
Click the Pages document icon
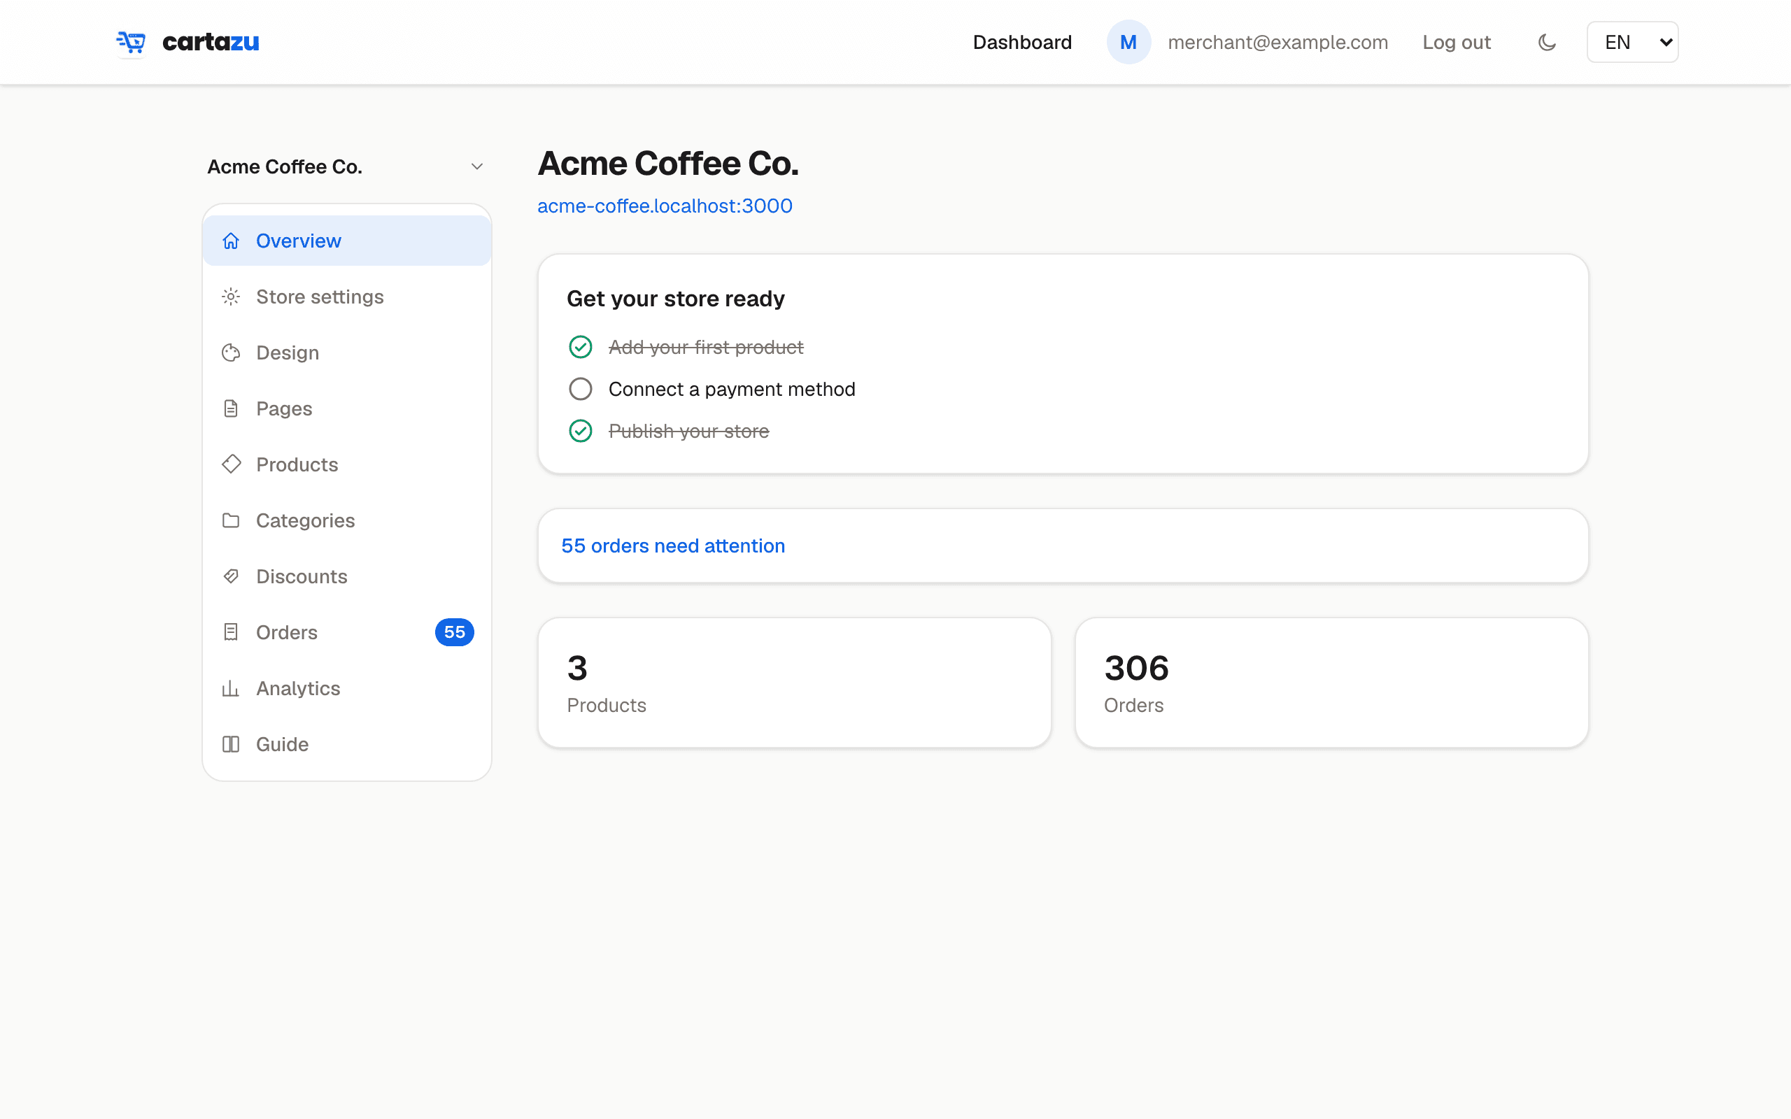click(231, 408)
